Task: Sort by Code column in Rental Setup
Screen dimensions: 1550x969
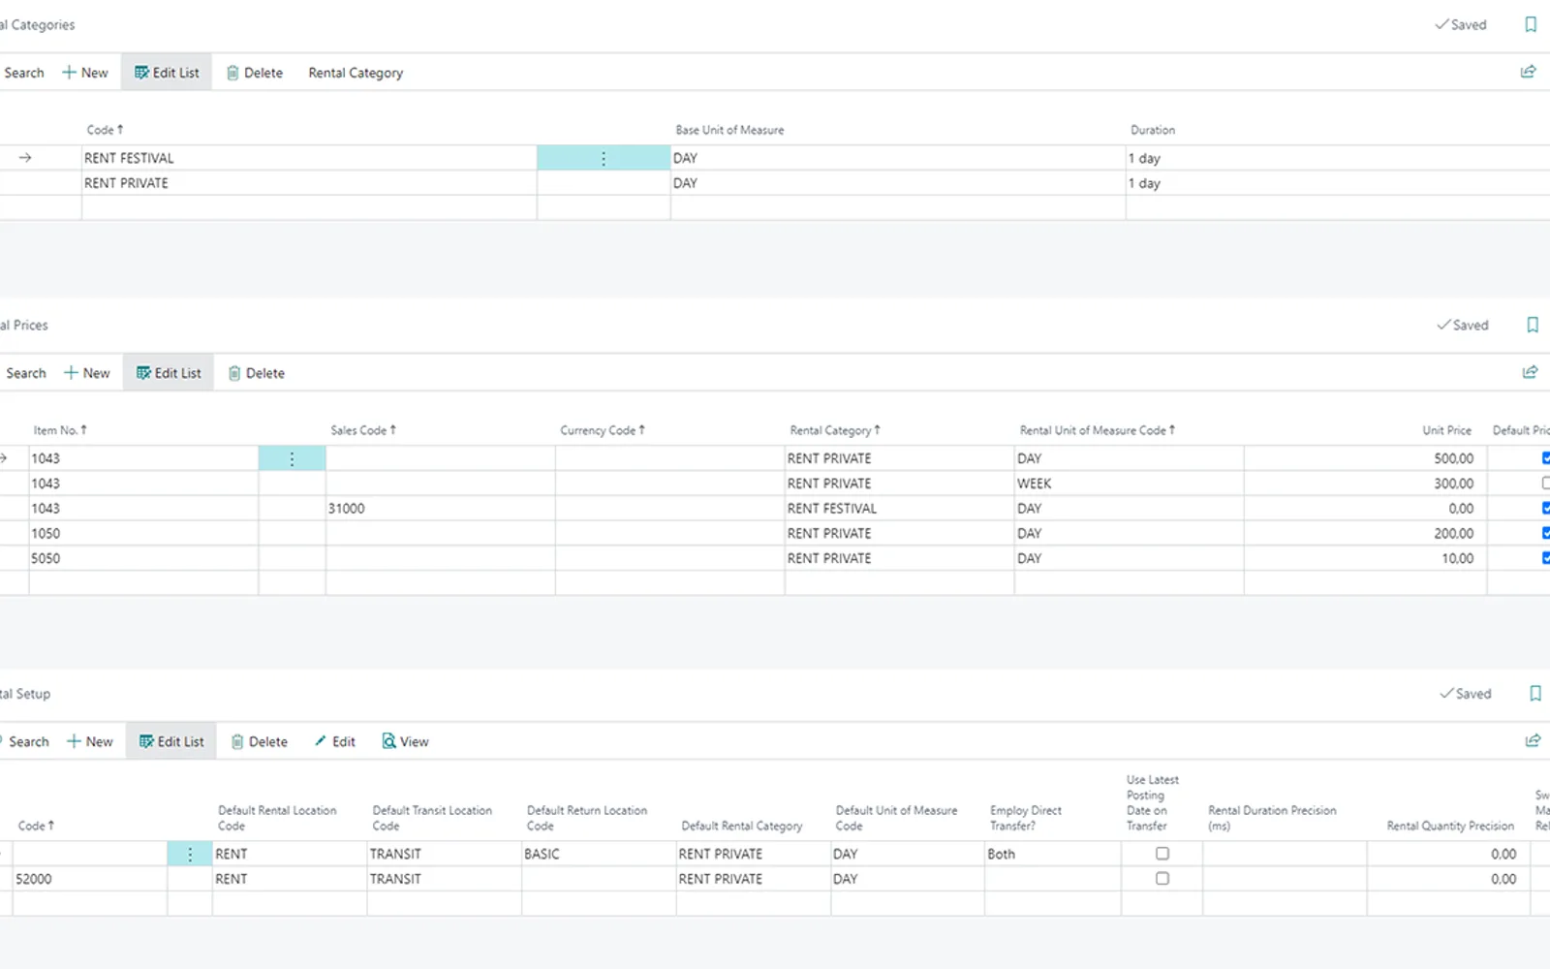Action: click(x=36, y=826)
